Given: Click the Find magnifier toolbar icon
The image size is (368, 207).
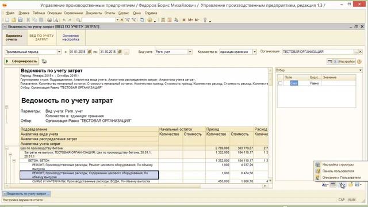Looking at the screenshot, I should [x=78, y=20].
